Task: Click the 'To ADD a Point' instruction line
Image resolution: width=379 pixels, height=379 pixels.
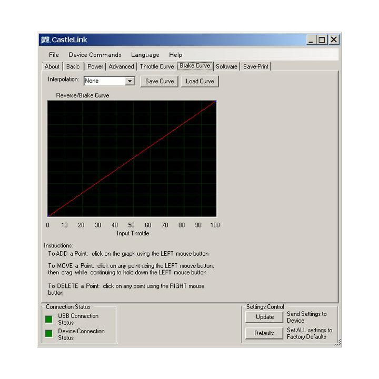Action: tap(128, 254)
